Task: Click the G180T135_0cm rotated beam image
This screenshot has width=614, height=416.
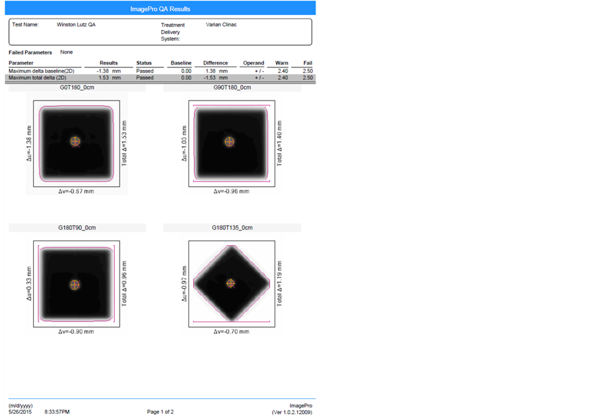Action: [x=232, y=284]
